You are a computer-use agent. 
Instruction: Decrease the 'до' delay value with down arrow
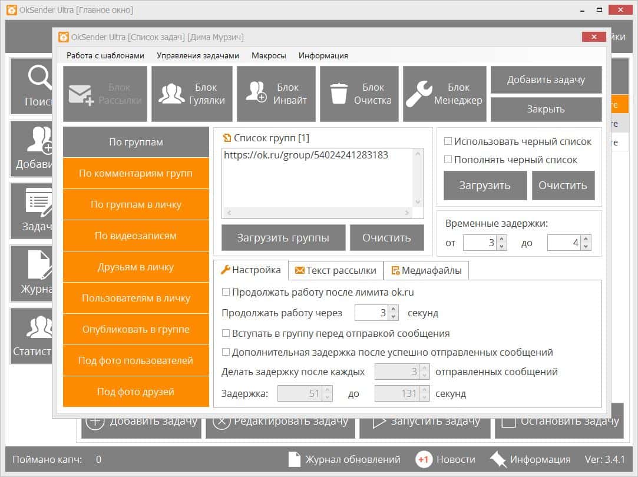pyautogui.click(x=586, y=246)
